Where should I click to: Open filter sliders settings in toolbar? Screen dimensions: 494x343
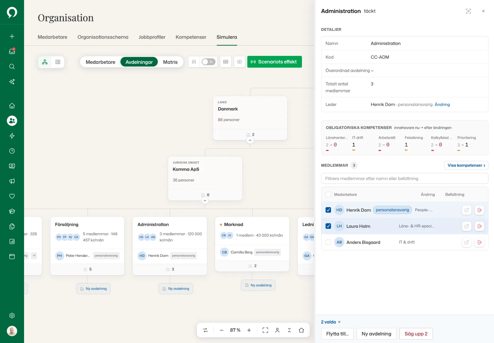tap(194, 62)
